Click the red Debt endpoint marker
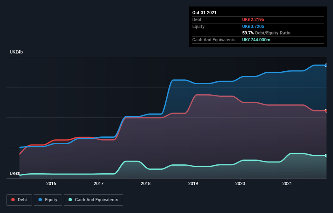This screenshot has width=333, height=213. (x=326, y=111)
